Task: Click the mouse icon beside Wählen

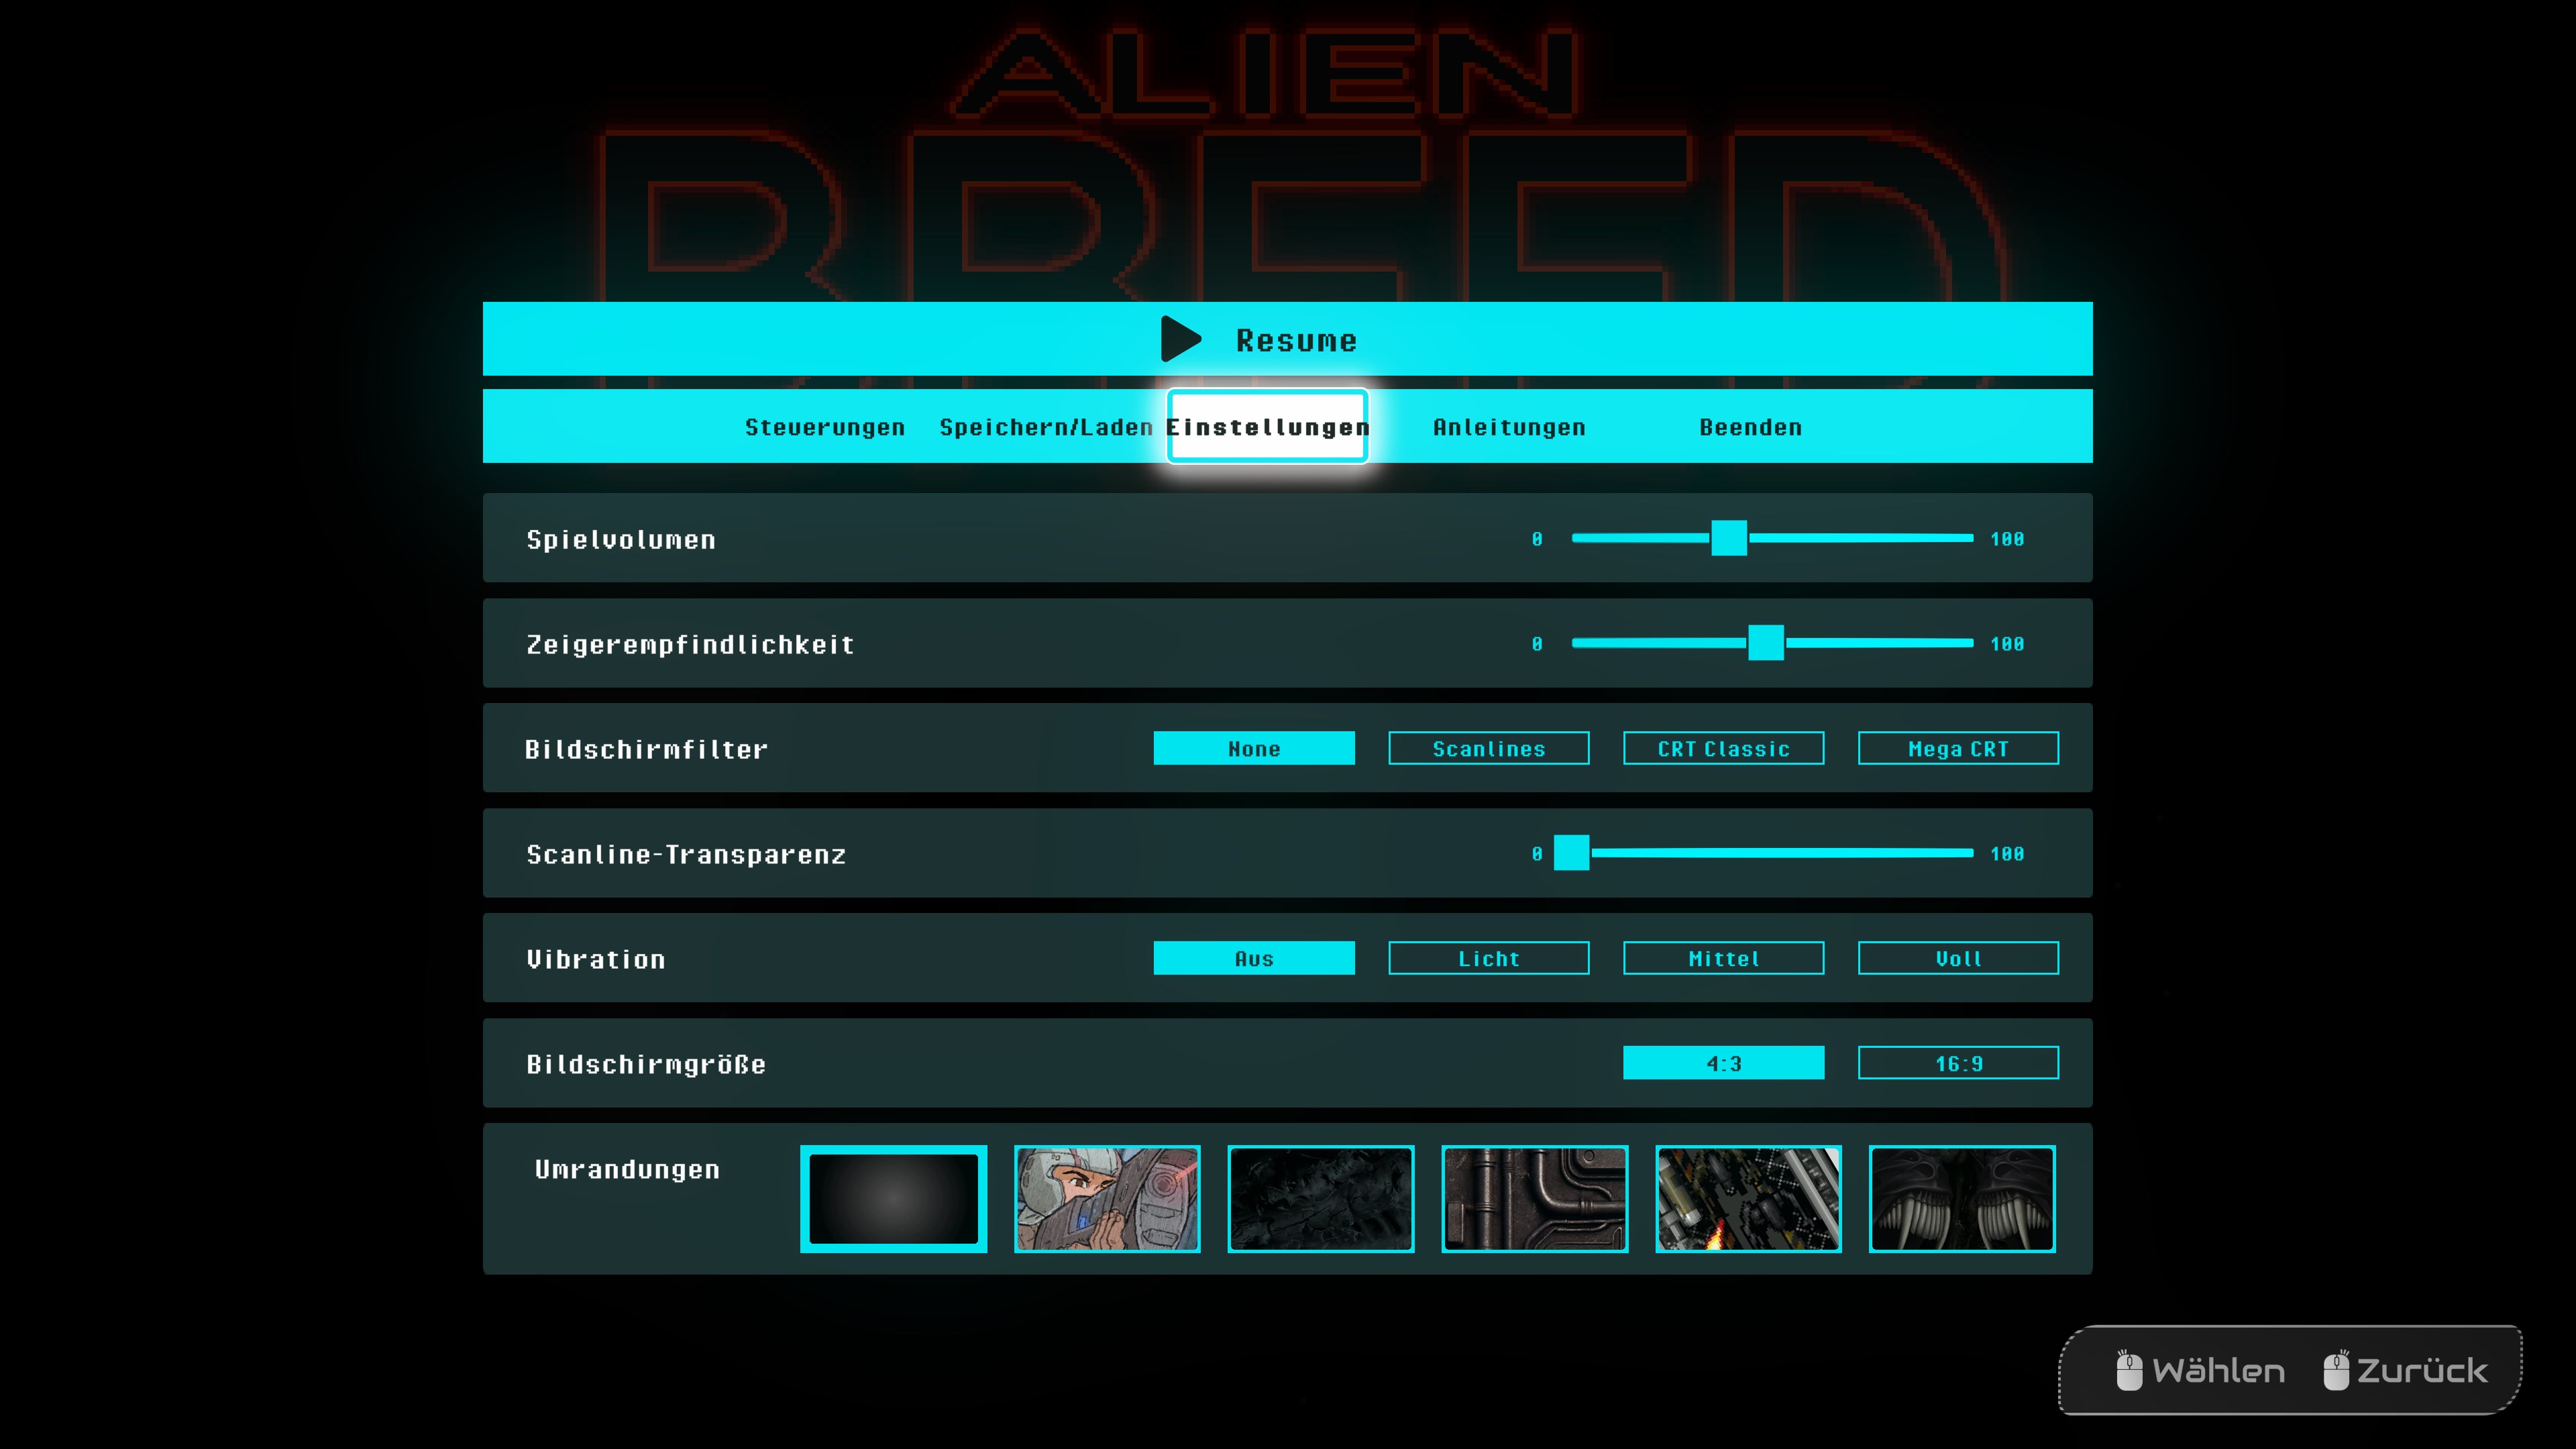Action: [x=2129, y=1370]
